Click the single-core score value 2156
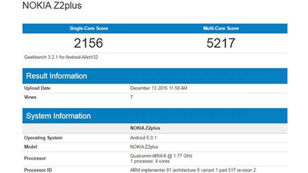This screenshot has height=173, width=308. [x=88, y=43]
